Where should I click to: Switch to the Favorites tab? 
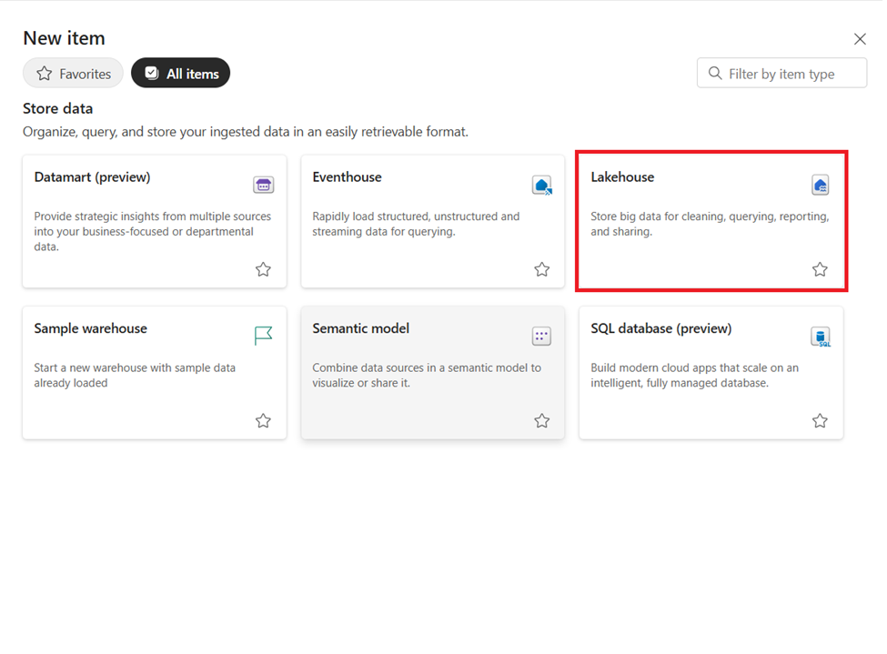[73, 74]
